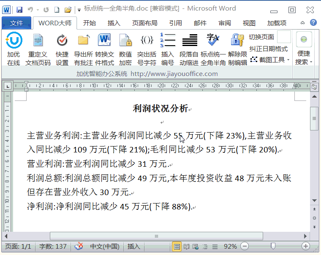Open the 视图 ribbon tab
Viewport: 321px width, 255px height.
point(249,23)
